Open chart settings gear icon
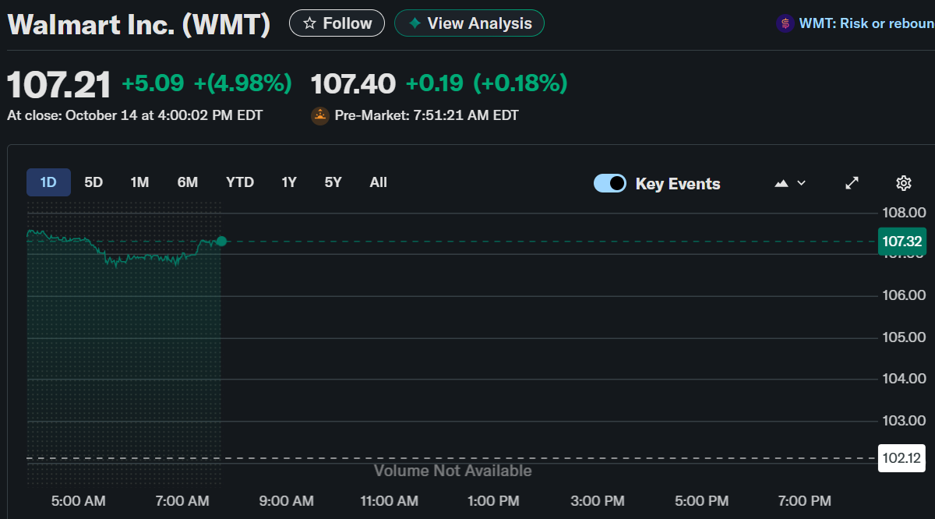 tap(903, 183)
